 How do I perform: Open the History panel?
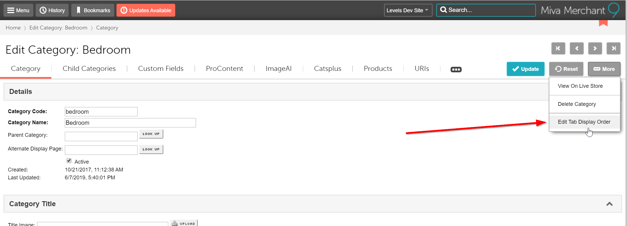point(52,10)
